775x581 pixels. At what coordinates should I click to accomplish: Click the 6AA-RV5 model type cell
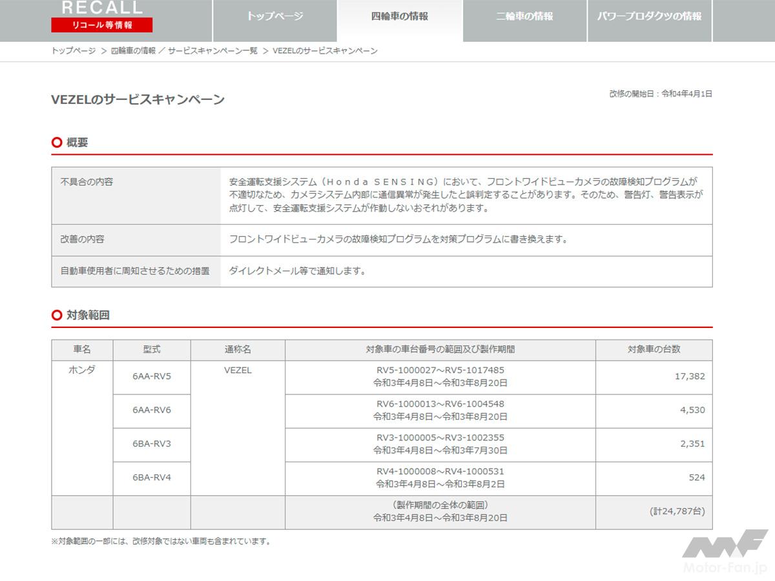[x=152, y=377]
